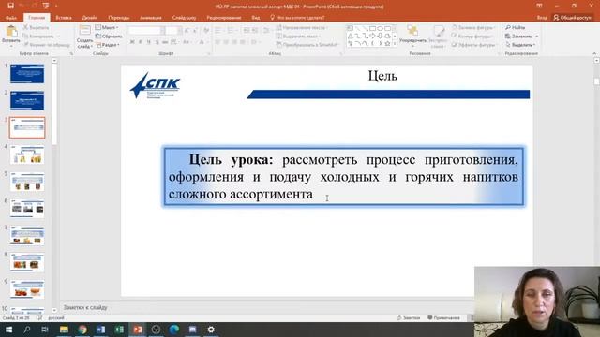Open Google Chrome from taskbar
The height and width of the screenshot is (337, 600).
tap(82, 329)
